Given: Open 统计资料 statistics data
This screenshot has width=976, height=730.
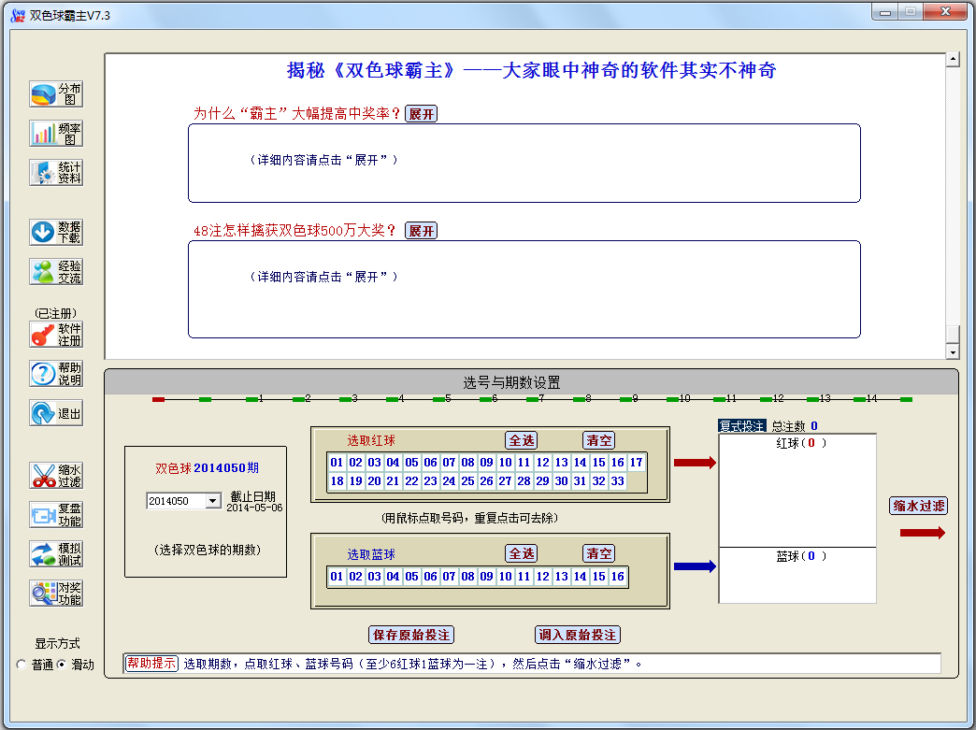Looking at the screenshot, I should [x=56, y=173].
